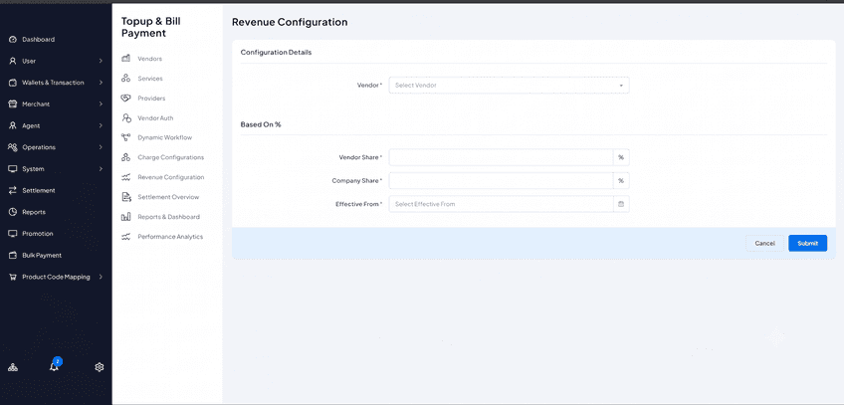The image size is (844, 405).
Task: Click the Settlement Overview document icon
Action: [126, 197]
